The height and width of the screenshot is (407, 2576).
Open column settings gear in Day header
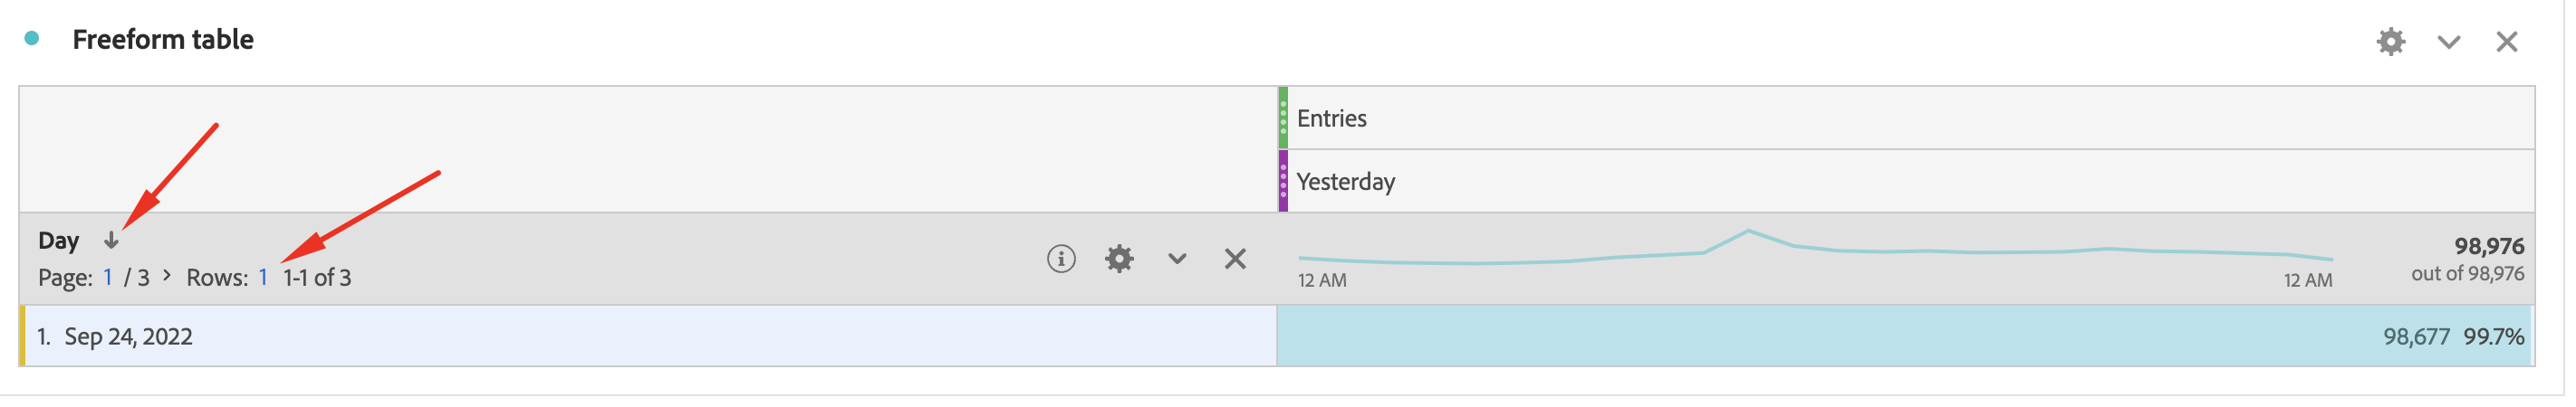coord(1119,260)
